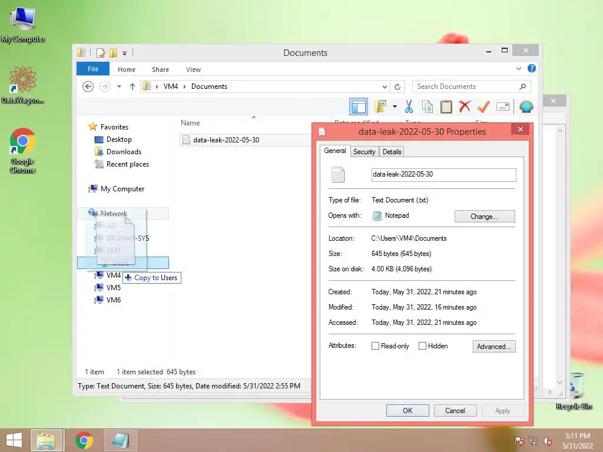Click the quick access Properties icon in title bar
This screenshot has width=603, height=452.
point(100,52)
